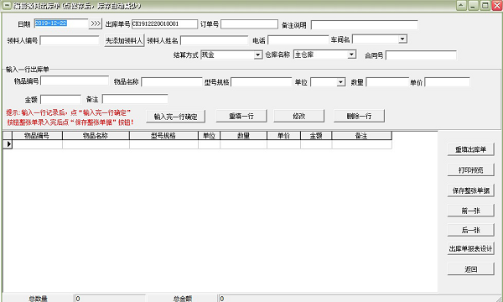Click the line-item 备注 input field
503x302 pixels.
pyautogui.click(x=135, y=99)
